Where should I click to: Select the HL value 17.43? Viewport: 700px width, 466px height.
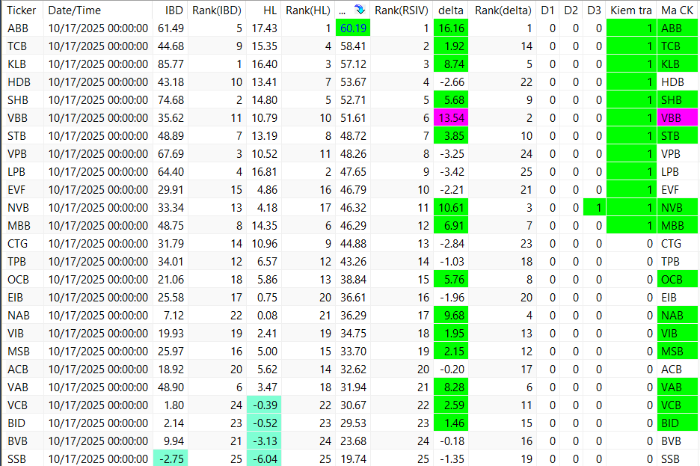(x=264, y=28)
